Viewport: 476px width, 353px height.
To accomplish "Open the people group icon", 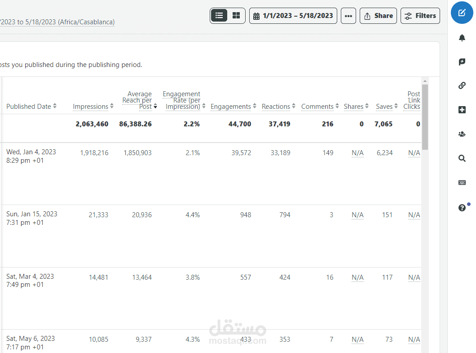I will 462,134.
